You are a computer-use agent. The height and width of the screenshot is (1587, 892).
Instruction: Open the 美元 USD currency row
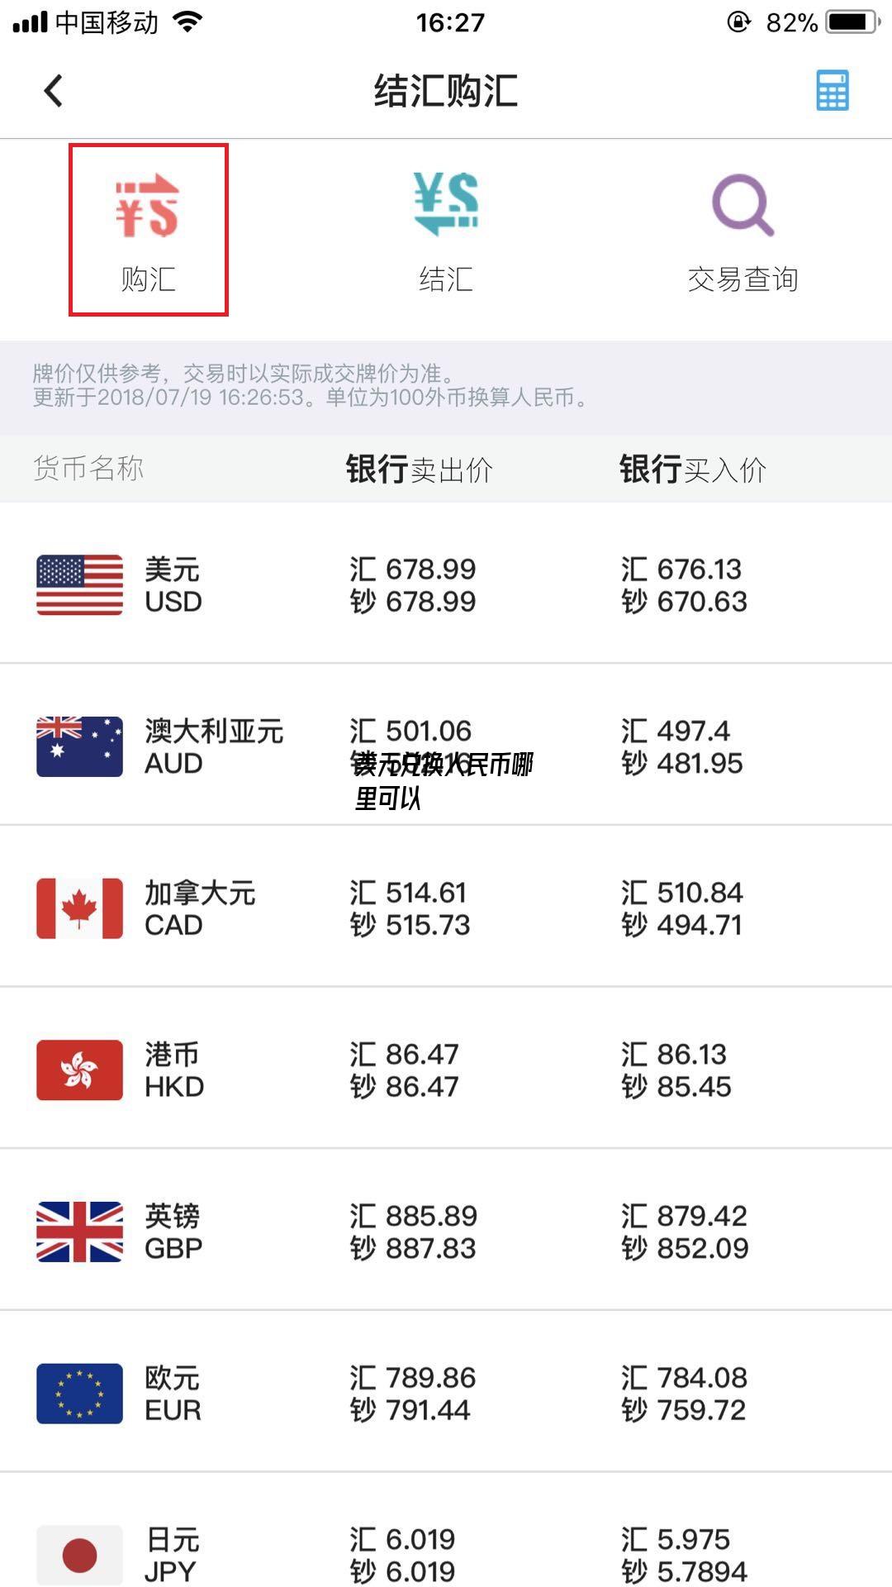[x=446, y=585]
